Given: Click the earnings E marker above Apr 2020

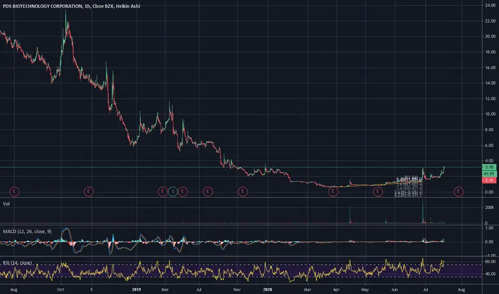Looking at the screenshot, I should (333, 191).
